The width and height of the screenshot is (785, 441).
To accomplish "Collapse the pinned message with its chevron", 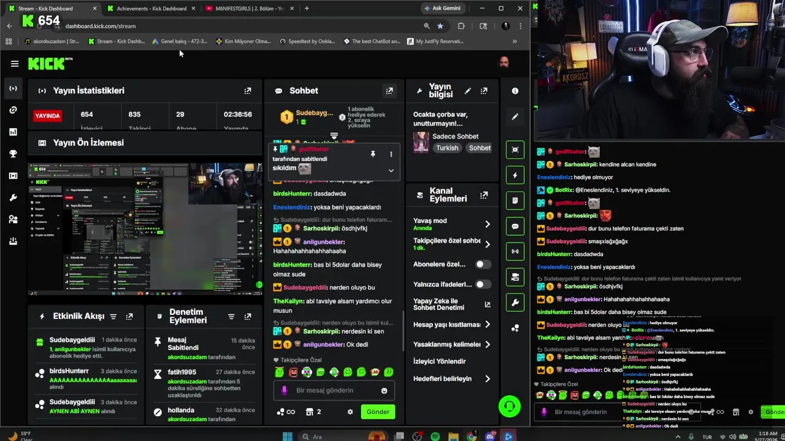I will 391,170.
